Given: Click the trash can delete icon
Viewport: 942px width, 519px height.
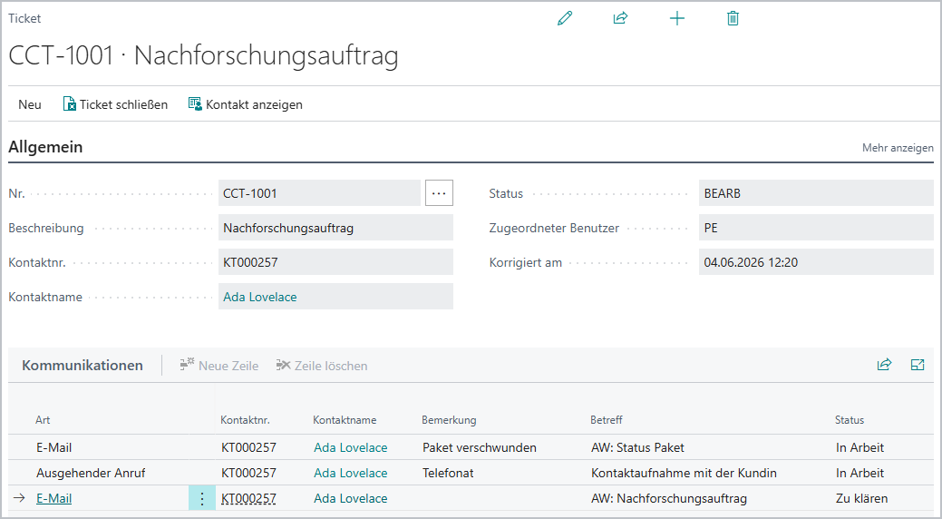Looking at the screenshot, I should click(x=733, y=18).
